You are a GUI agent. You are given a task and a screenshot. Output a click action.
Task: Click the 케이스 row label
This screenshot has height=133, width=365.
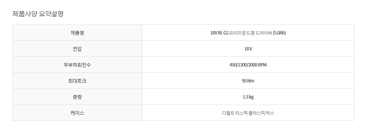(77, 113)
